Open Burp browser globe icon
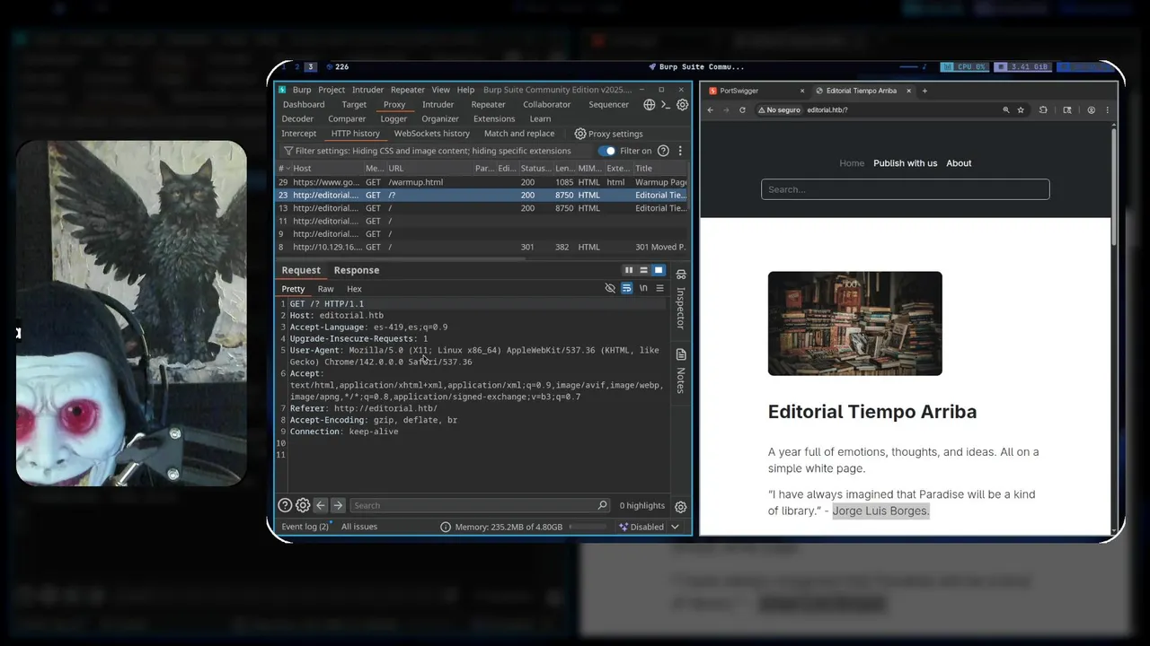This screenshot has height=646, width=1150. click(x=650, y=105)
